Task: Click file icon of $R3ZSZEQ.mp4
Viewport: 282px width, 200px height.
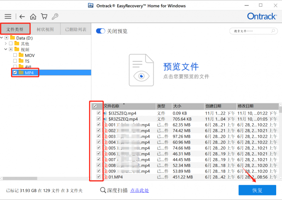Action: pos(105,119)
